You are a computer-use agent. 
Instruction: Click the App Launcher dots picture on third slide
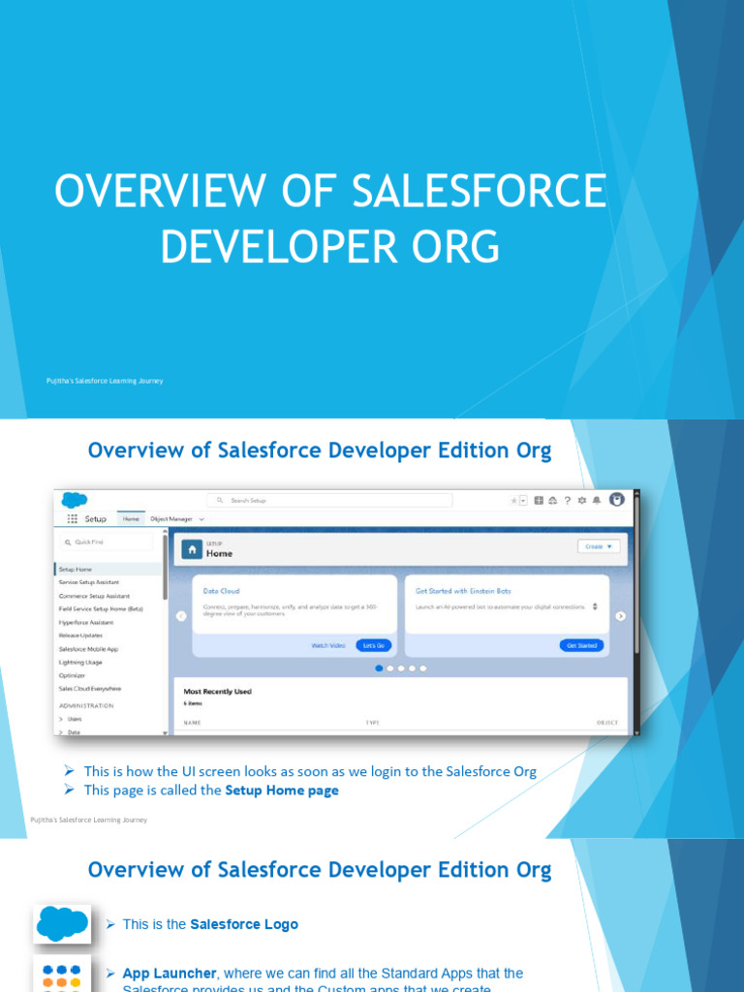click(x=62, y=975)
